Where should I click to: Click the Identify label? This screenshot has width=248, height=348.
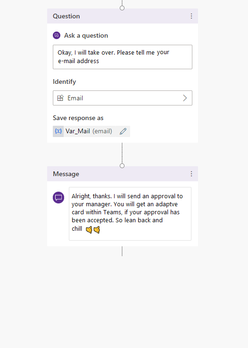pyautogui.click(x=65, y=81)
